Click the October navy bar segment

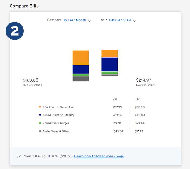coord(81,69)
